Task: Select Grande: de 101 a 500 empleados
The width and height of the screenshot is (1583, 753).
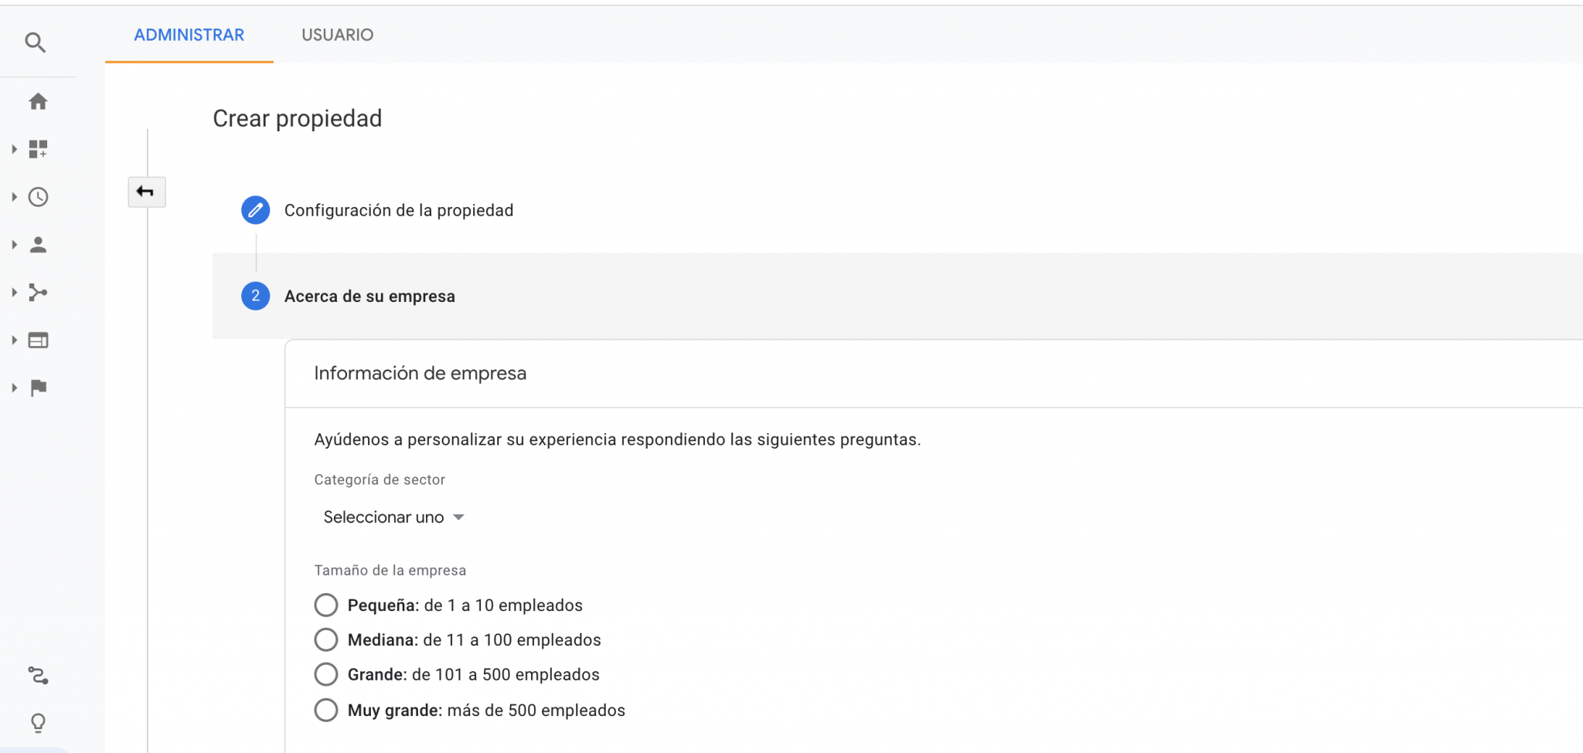Action: pos(326,673)
